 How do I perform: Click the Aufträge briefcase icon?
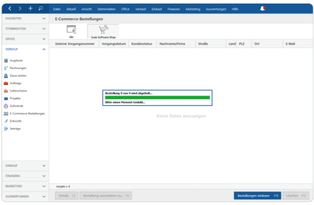[x=6, y=83]
